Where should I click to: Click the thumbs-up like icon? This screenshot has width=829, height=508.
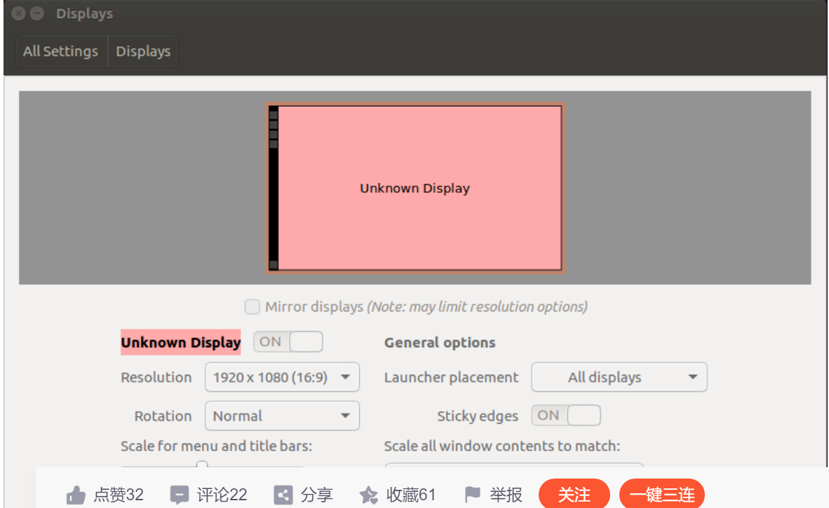(x=76, y=495)
